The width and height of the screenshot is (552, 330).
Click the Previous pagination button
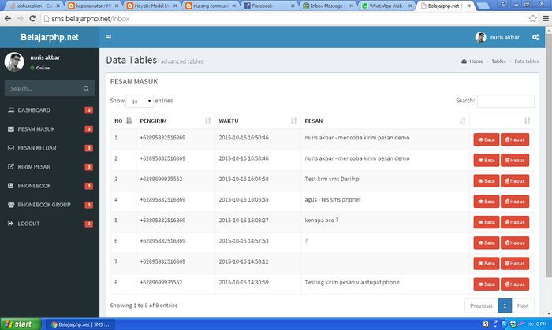point(481,306)
